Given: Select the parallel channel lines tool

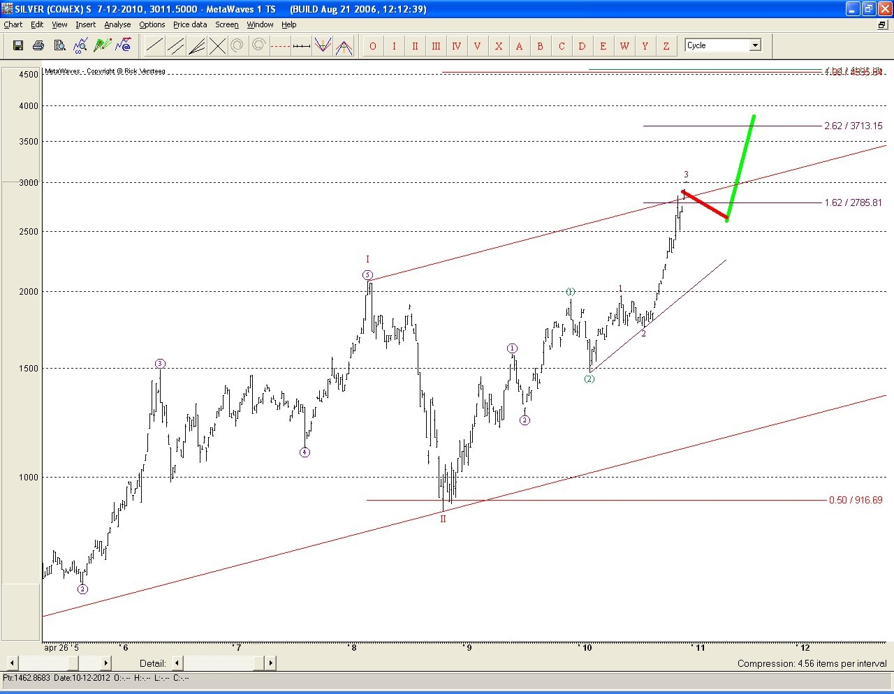Looking at the screenshot, I should 175,46.
